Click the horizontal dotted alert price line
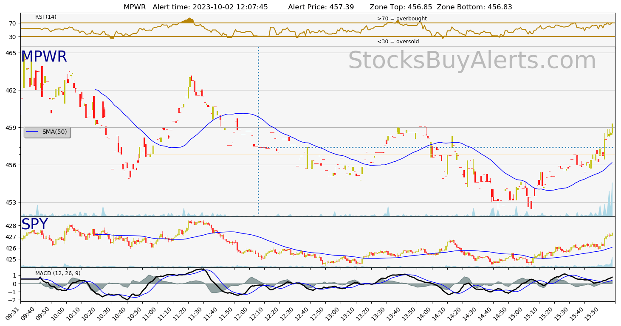Viewport: 621px width, 326px height. pos(437,147)
